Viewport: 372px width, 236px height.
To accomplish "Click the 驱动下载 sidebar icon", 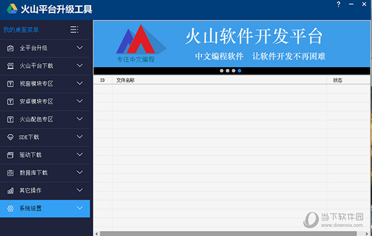I will (x=10, y=155).
